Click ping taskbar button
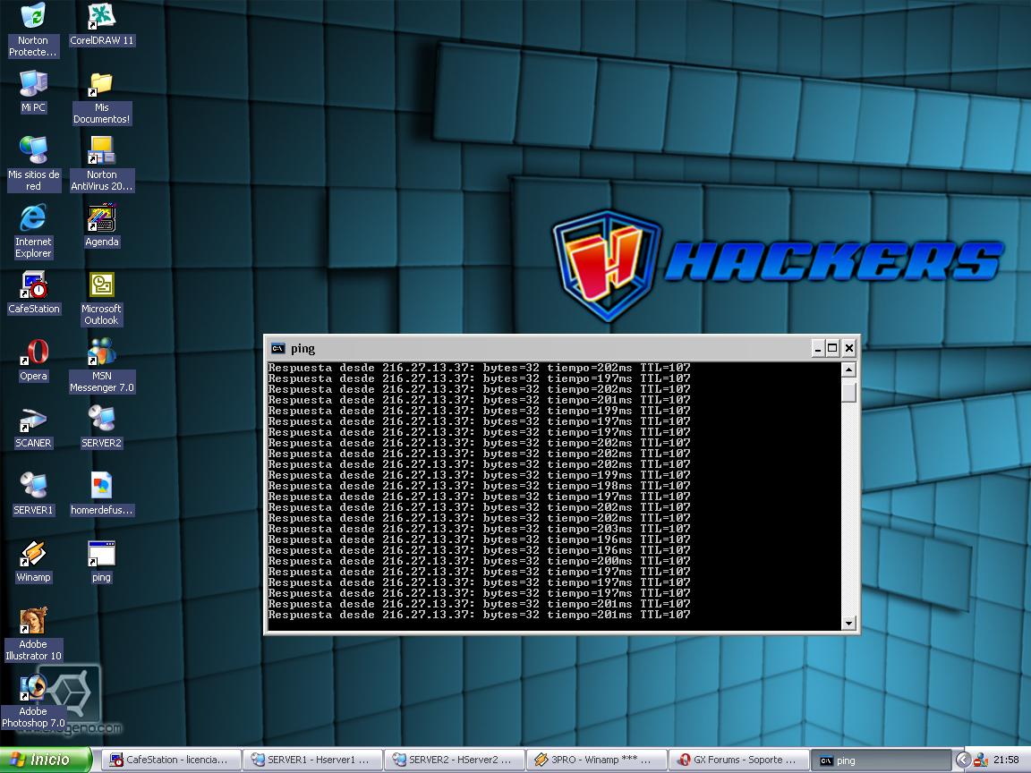Viewport: 1031px width, 773px height. [x=880, y=760]
